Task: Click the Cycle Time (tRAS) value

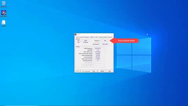Action: click(98, 57)
